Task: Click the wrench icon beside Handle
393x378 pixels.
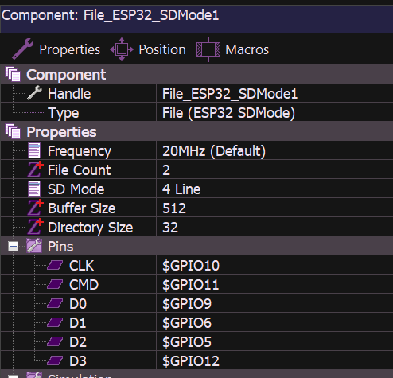Action: [x=34, y=93]
